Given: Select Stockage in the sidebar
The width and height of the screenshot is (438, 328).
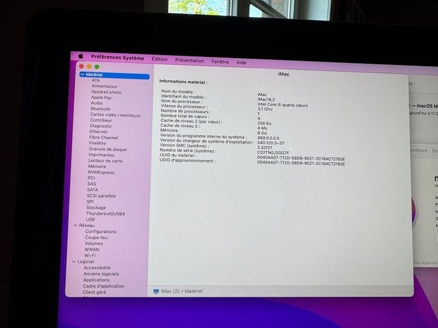Looking at the screenshot, I should [96, 207].
